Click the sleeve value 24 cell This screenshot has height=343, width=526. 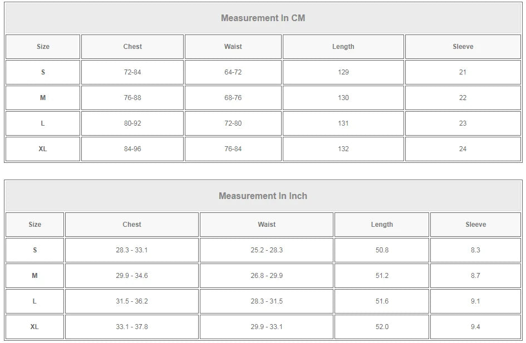(x=463, y=149)
